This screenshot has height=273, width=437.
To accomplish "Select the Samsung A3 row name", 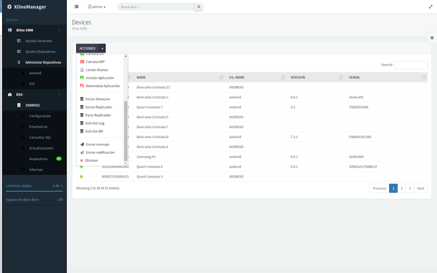I will (146, 156).
